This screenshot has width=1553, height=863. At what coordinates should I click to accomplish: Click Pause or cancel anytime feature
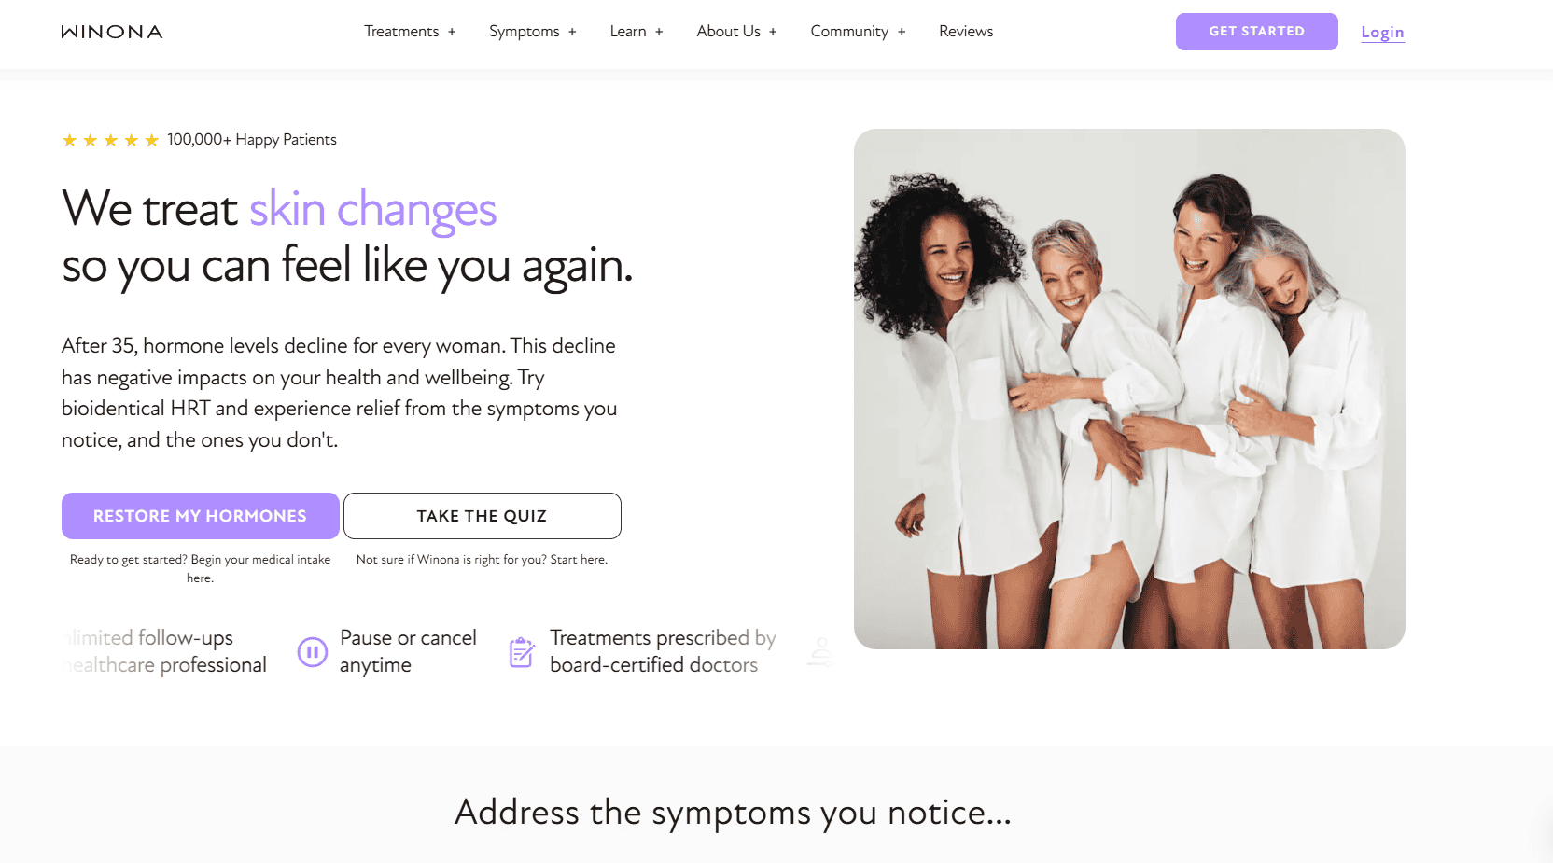click(387, 651)
